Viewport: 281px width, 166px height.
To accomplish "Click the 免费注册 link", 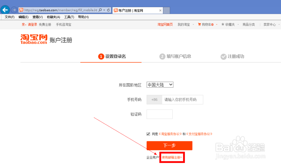I will [45, 24].
